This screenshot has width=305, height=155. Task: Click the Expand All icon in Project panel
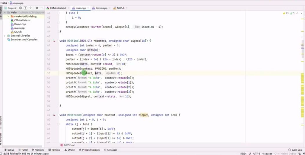[26, 8]
